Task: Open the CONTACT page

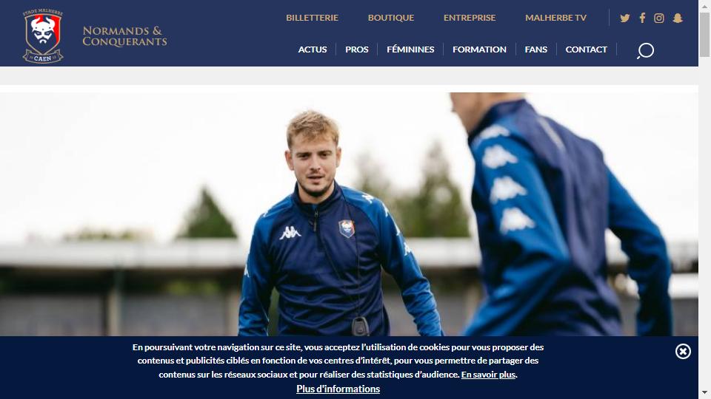Action: 586,50
